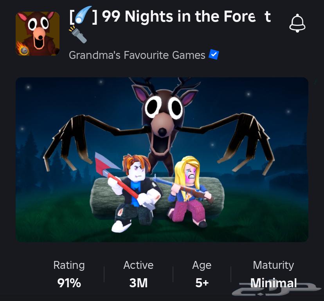Select the Age stat label
This screenshot has width=324, height=301.
click(x=202, y=266)
